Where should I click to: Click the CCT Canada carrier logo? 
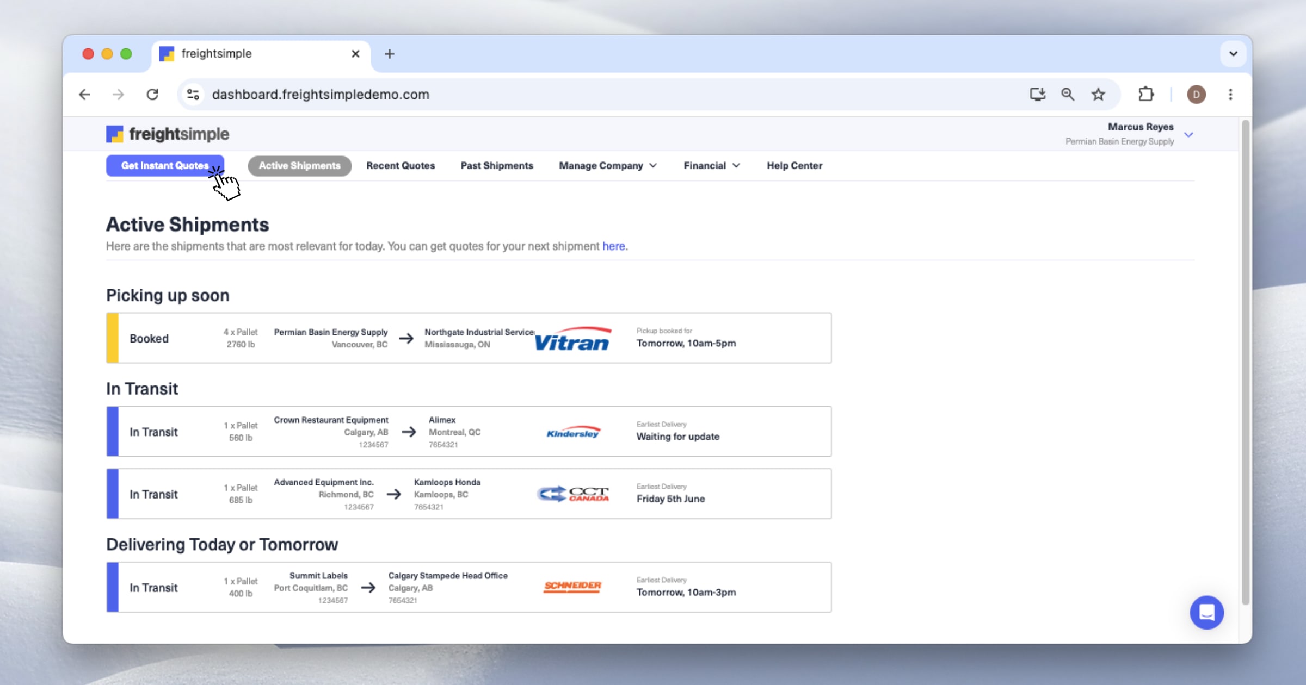point(573,494)
